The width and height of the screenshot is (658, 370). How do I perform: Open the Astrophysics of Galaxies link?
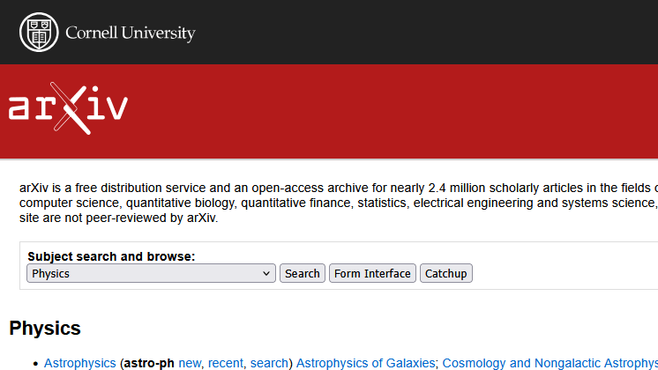365,363
